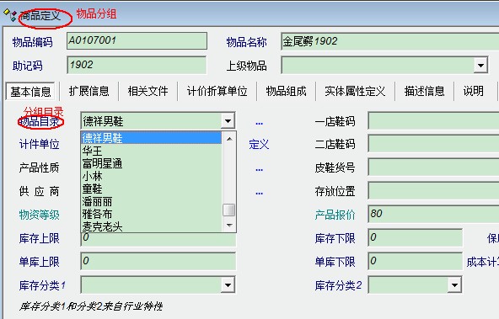This screenshot has width=499, height=319.
Task: Switch to the 扩展信息 tab
Action: (x=89, y=91)
